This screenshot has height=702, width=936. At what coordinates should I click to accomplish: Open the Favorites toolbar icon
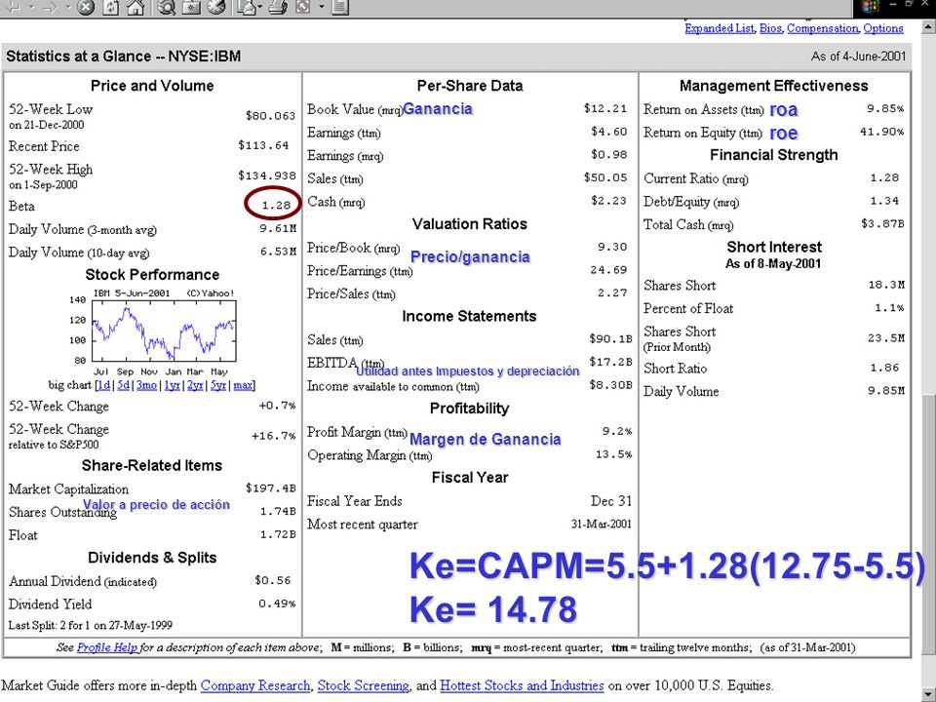click(192, 7)
